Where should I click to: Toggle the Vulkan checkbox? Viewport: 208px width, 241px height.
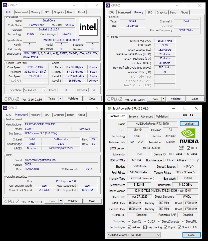tap(129, 227)
